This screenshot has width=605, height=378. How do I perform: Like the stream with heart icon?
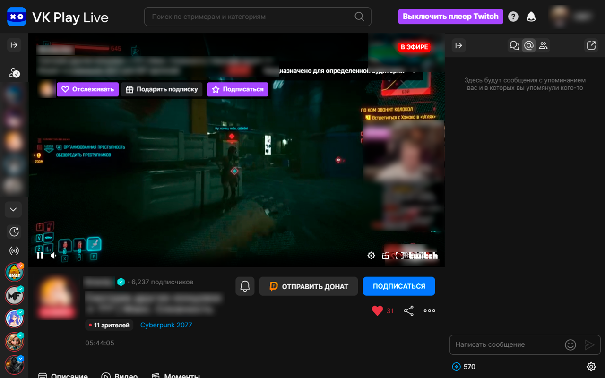(x=377, y=311)
